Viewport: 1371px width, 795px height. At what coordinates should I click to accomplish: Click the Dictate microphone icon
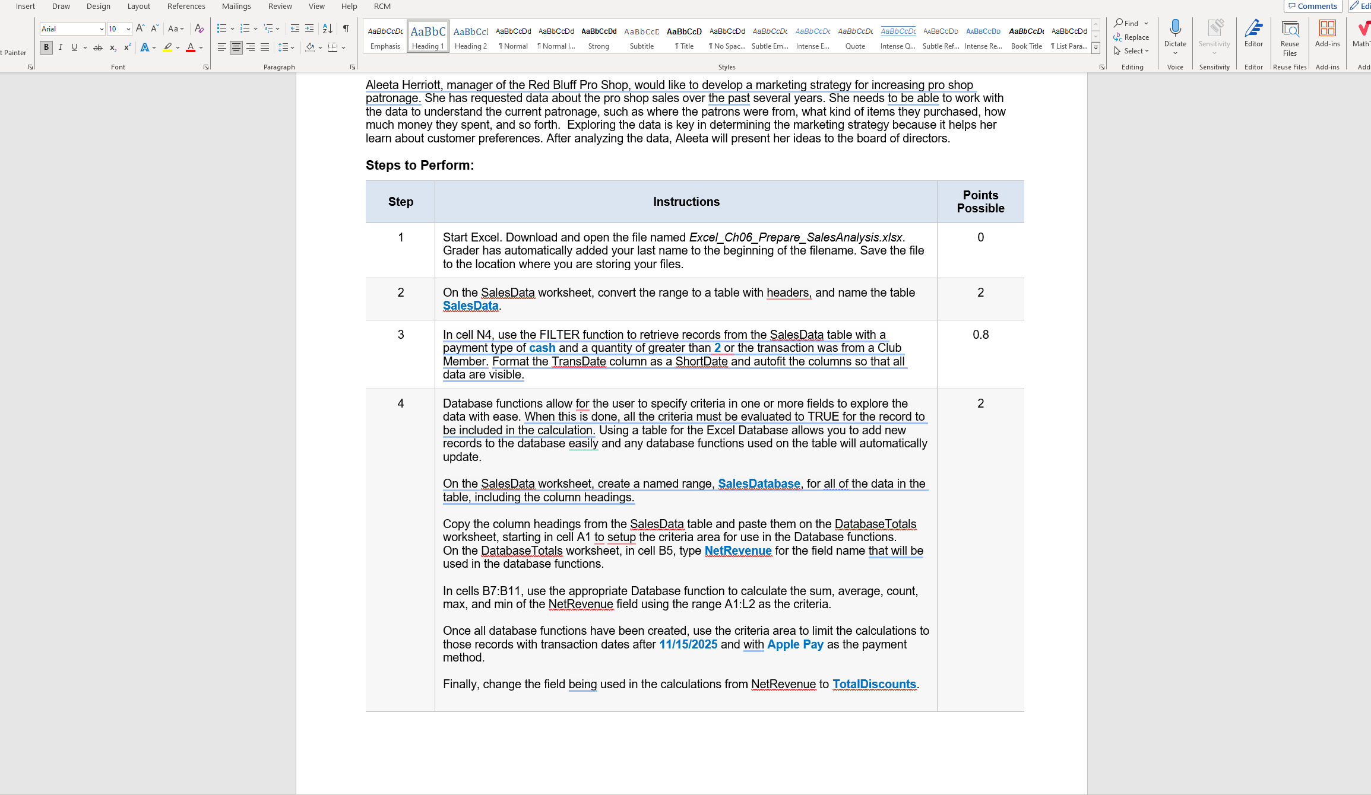point(1174,29)
